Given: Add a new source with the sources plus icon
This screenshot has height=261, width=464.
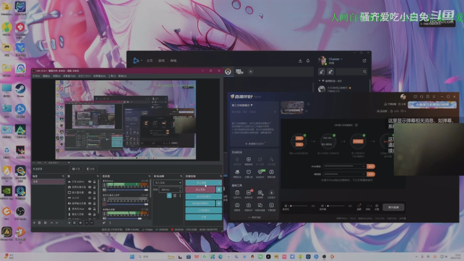Looking at the screenshot, I should tap(69, 223).
